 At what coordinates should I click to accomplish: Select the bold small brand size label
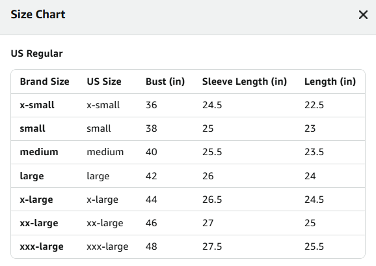click(x=33, y=128)
